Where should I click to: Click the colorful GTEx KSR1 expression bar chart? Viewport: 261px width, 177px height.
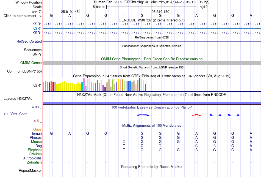(x=95, y=85)
